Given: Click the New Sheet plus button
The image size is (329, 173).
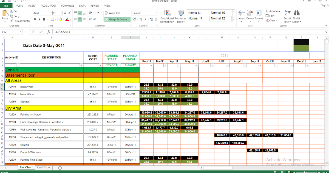Looking at the screenshot, I should (59, 168).
